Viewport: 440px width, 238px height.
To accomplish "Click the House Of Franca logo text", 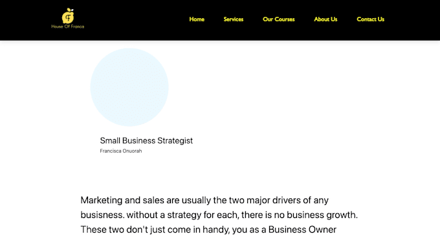I will coord(68,27).
